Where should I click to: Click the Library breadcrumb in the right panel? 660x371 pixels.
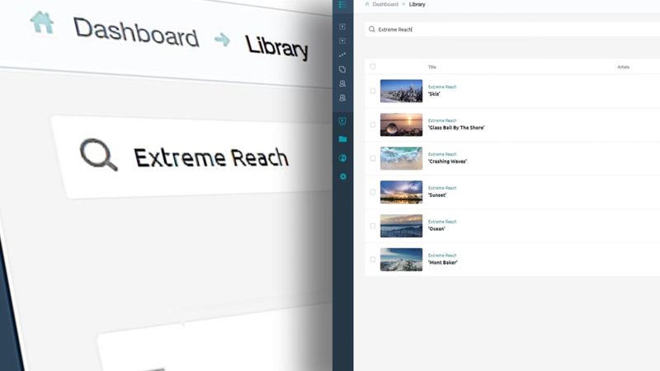(417, 4)
